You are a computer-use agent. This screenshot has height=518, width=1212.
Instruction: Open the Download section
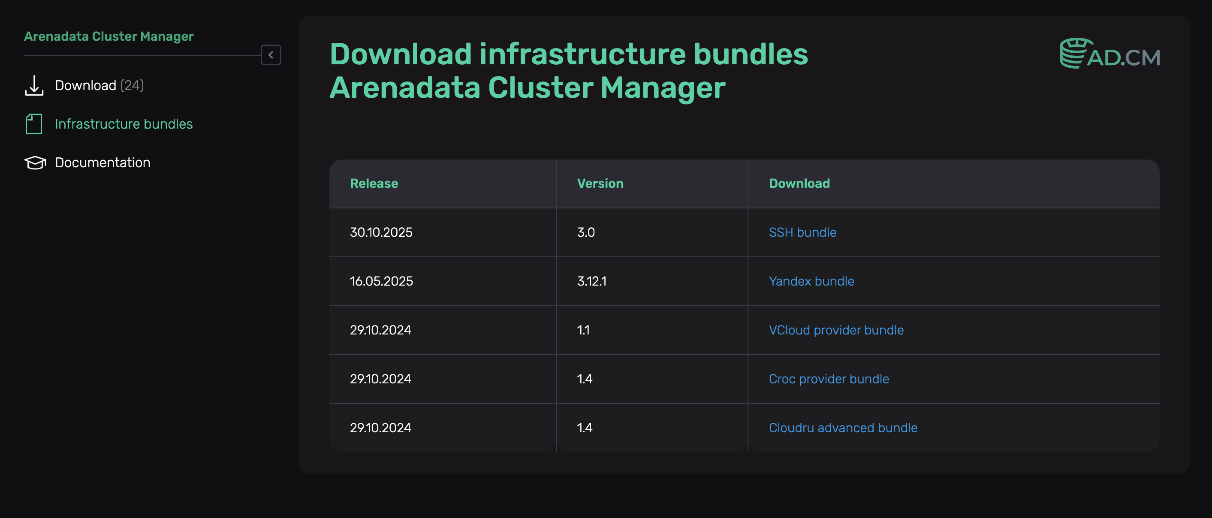pos(86,86)
